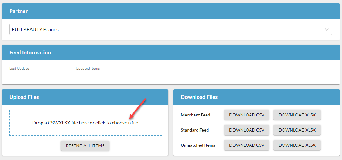The width and height of the screenshot is (342, 160).
Task: Click the Partner panel header
Action: (x=19, y=11)
